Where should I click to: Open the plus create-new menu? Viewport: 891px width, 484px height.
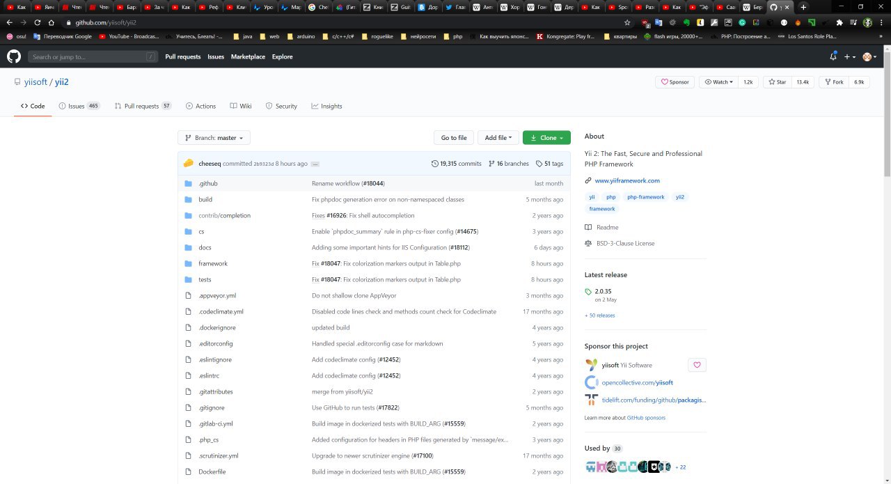pyautogui.click(x=849, y=56)
